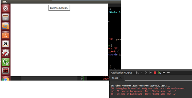
Task: Re-run the application with the play icon
Action: pyautogui.click(x=150, y=73)
